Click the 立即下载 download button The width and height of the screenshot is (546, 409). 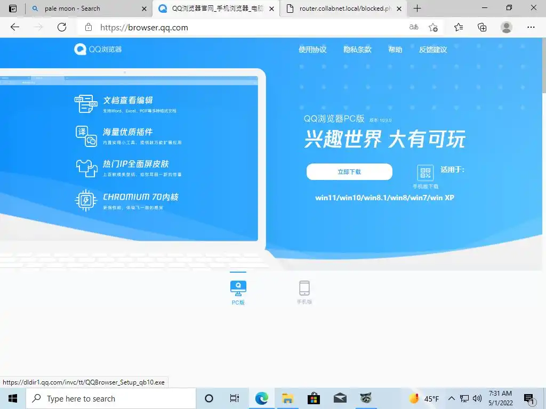tap(349, 172)
